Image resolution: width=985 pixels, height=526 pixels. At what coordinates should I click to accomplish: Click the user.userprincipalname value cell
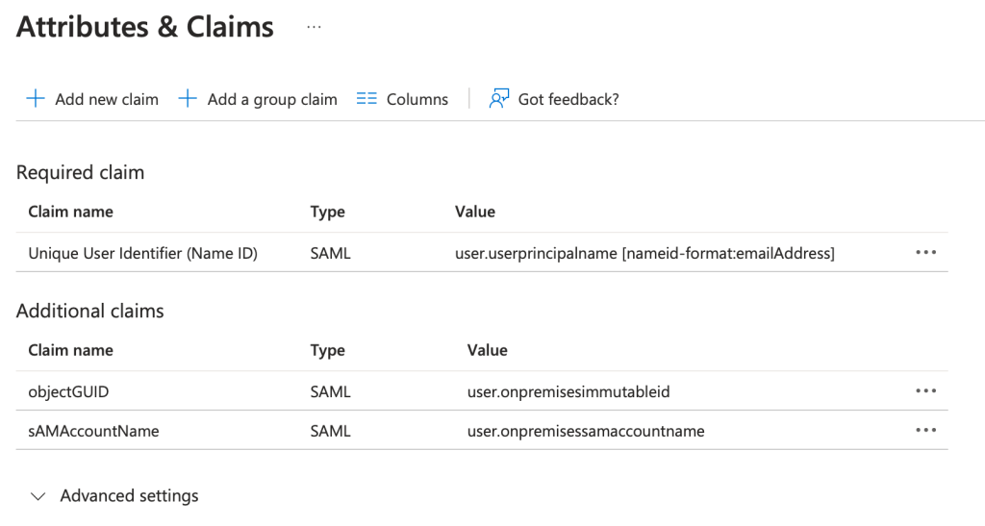click(644, 254)
